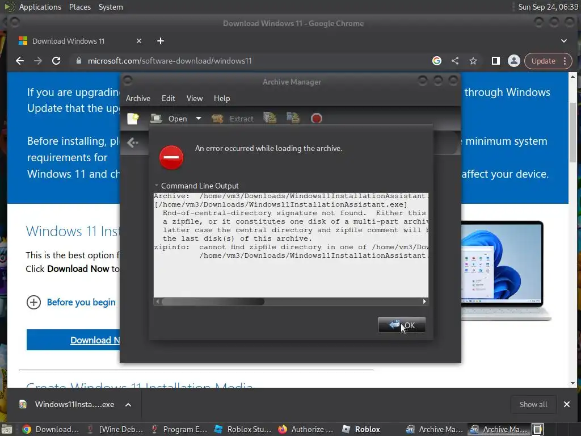This screenshot has width=581, height=436.
Task: Click the clock Sun Sep 24, 06:39
Action: (x=548, y=7)
